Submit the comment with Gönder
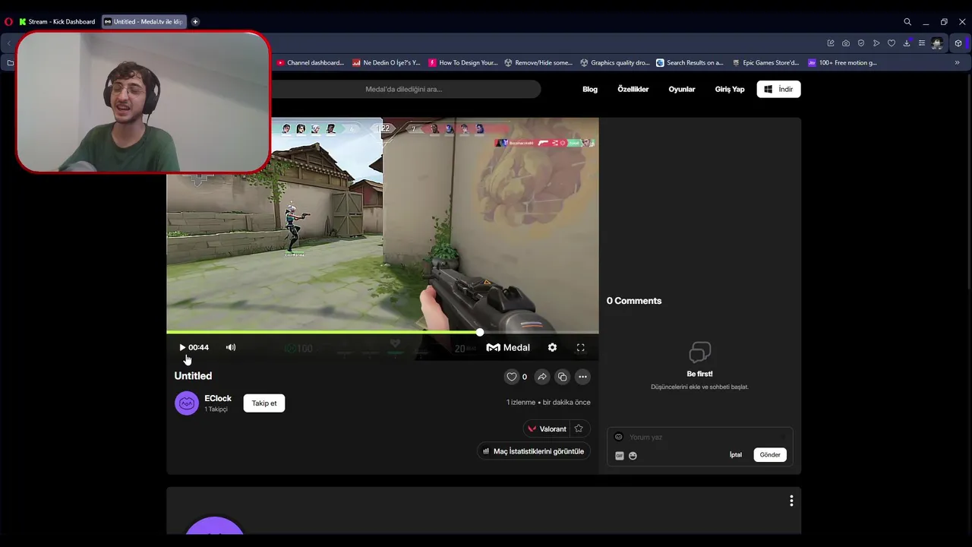The width and height of the screenshot is (972, 547). pos(770,455)
